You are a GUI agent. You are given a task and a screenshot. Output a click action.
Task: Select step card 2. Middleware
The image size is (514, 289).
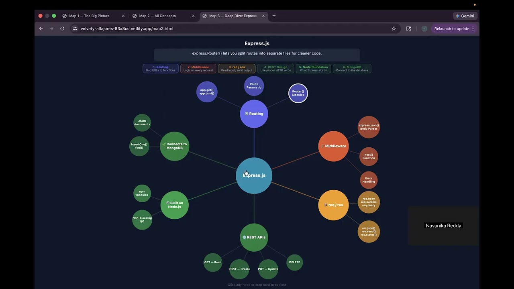pyautogui.click(x=198, y=69)
